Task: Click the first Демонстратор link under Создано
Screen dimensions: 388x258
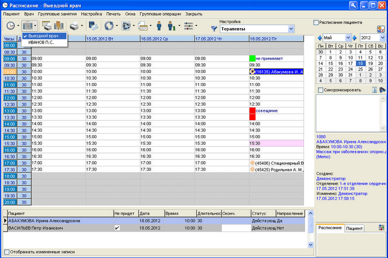Action: coord(331,179)
